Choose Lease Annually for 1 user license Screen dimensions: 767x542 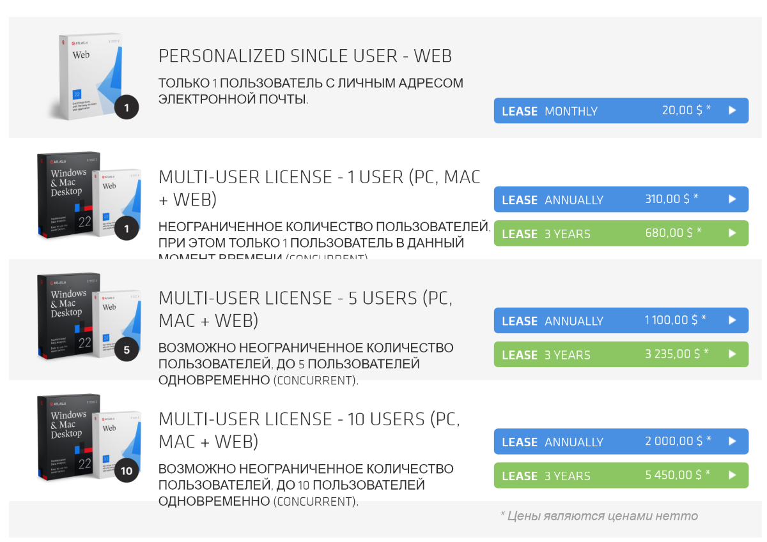pyautogui.click(x=621, y=199)
